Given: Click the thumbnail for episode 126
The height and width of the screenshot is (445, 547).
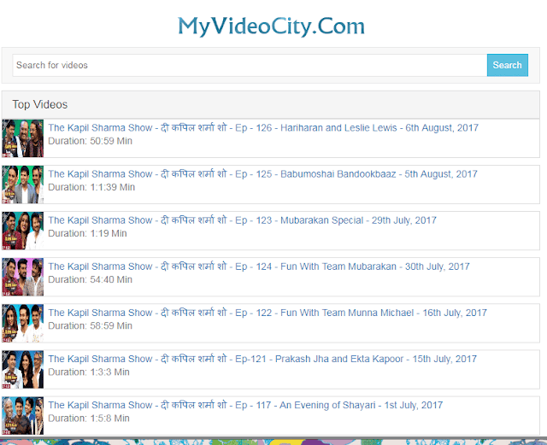Looking at the screenshot, I should point(23,138).
